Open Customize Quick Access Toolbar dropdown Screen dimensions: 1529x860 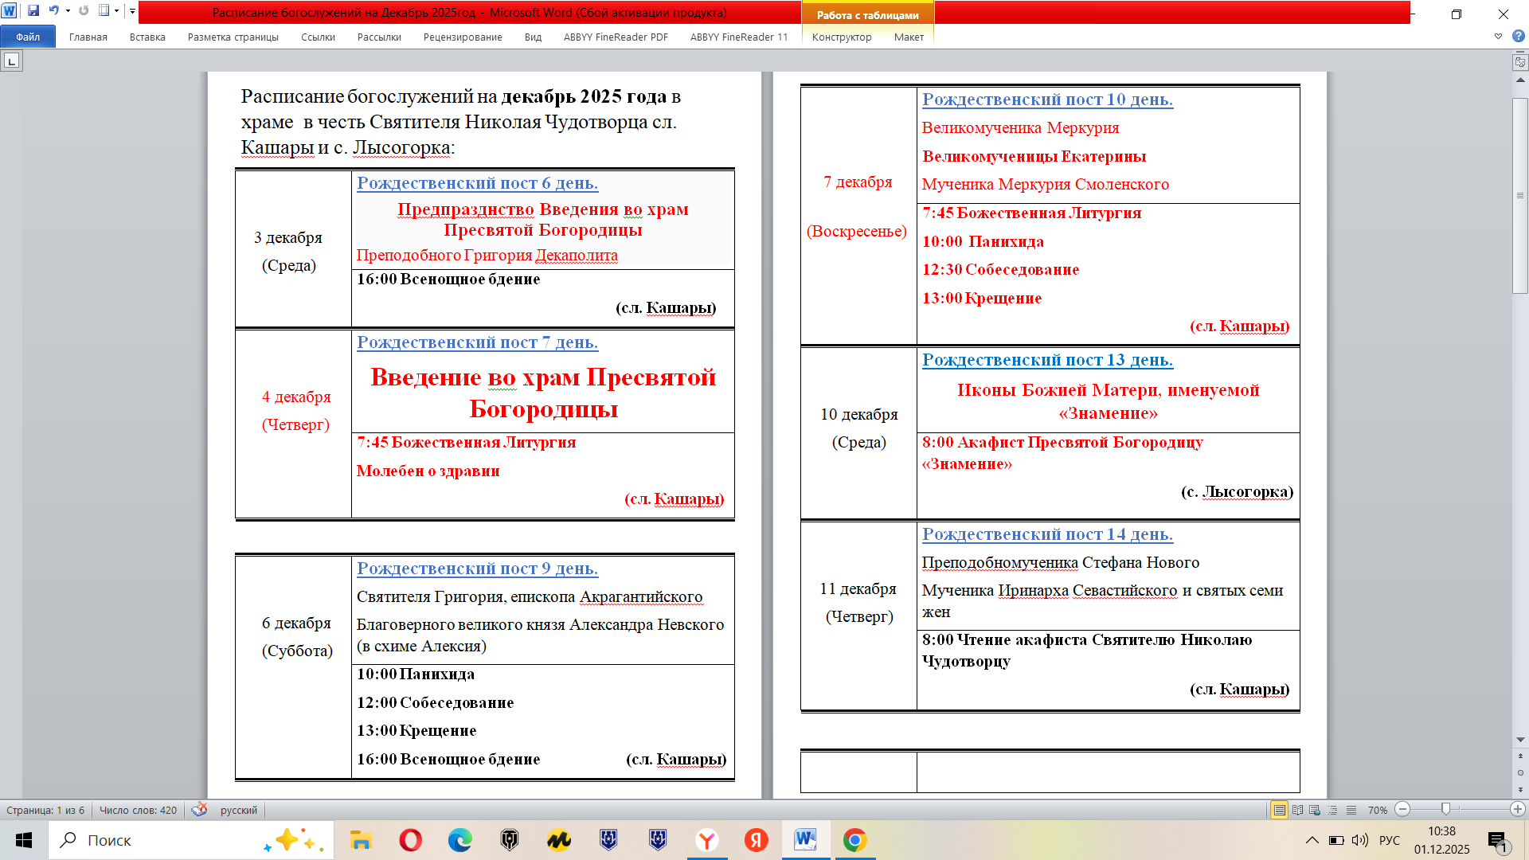tap(132, 11)
